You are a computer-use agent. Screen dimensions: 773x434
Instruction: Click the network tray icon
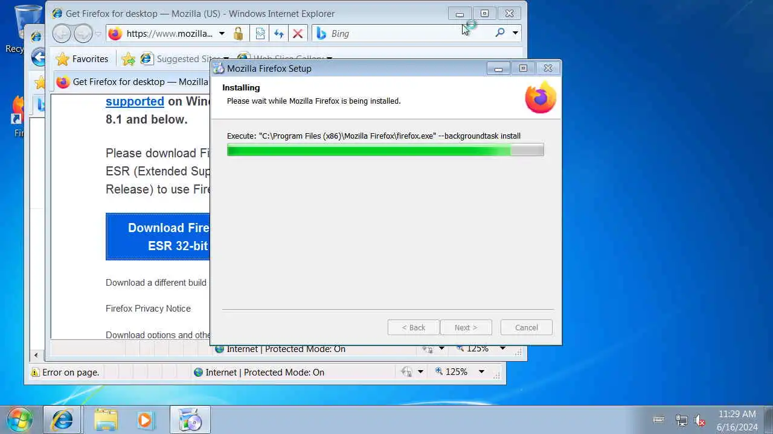[681, 420]
